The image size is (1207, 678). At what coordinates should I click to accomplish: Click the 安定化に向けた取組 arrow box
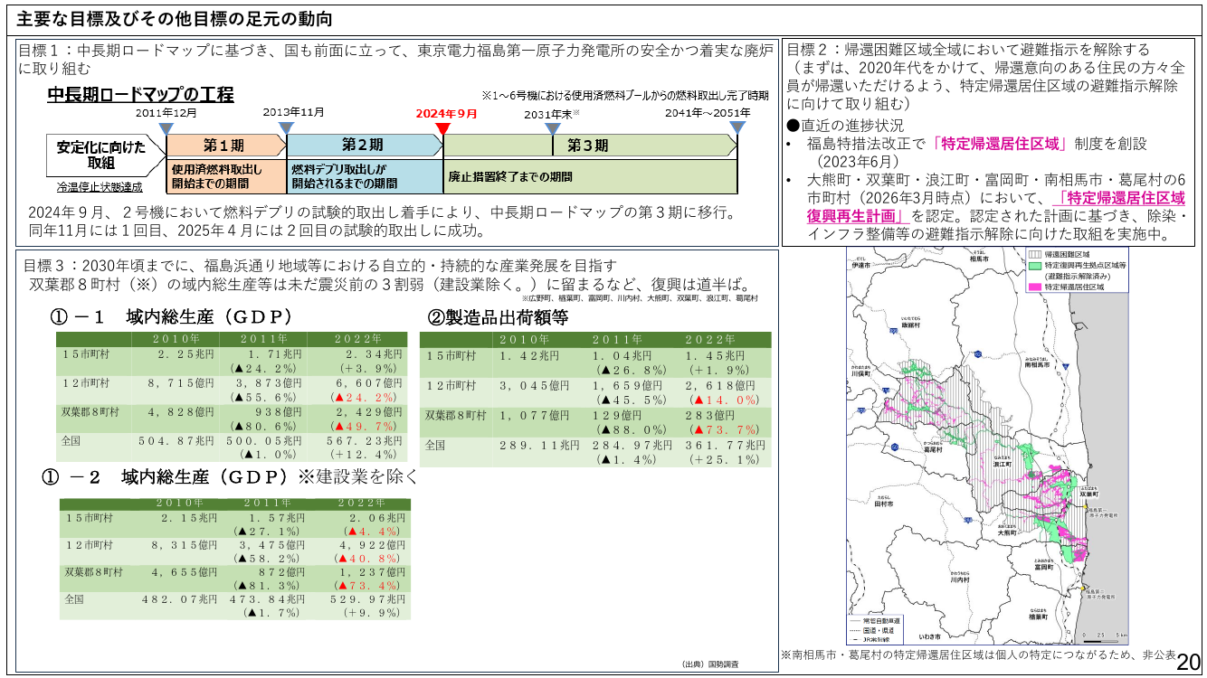pos(105,155)
